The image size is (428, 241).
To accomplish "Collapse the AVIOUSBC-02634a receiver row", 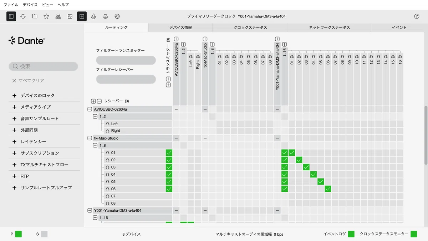I will (x=90, y=109).
